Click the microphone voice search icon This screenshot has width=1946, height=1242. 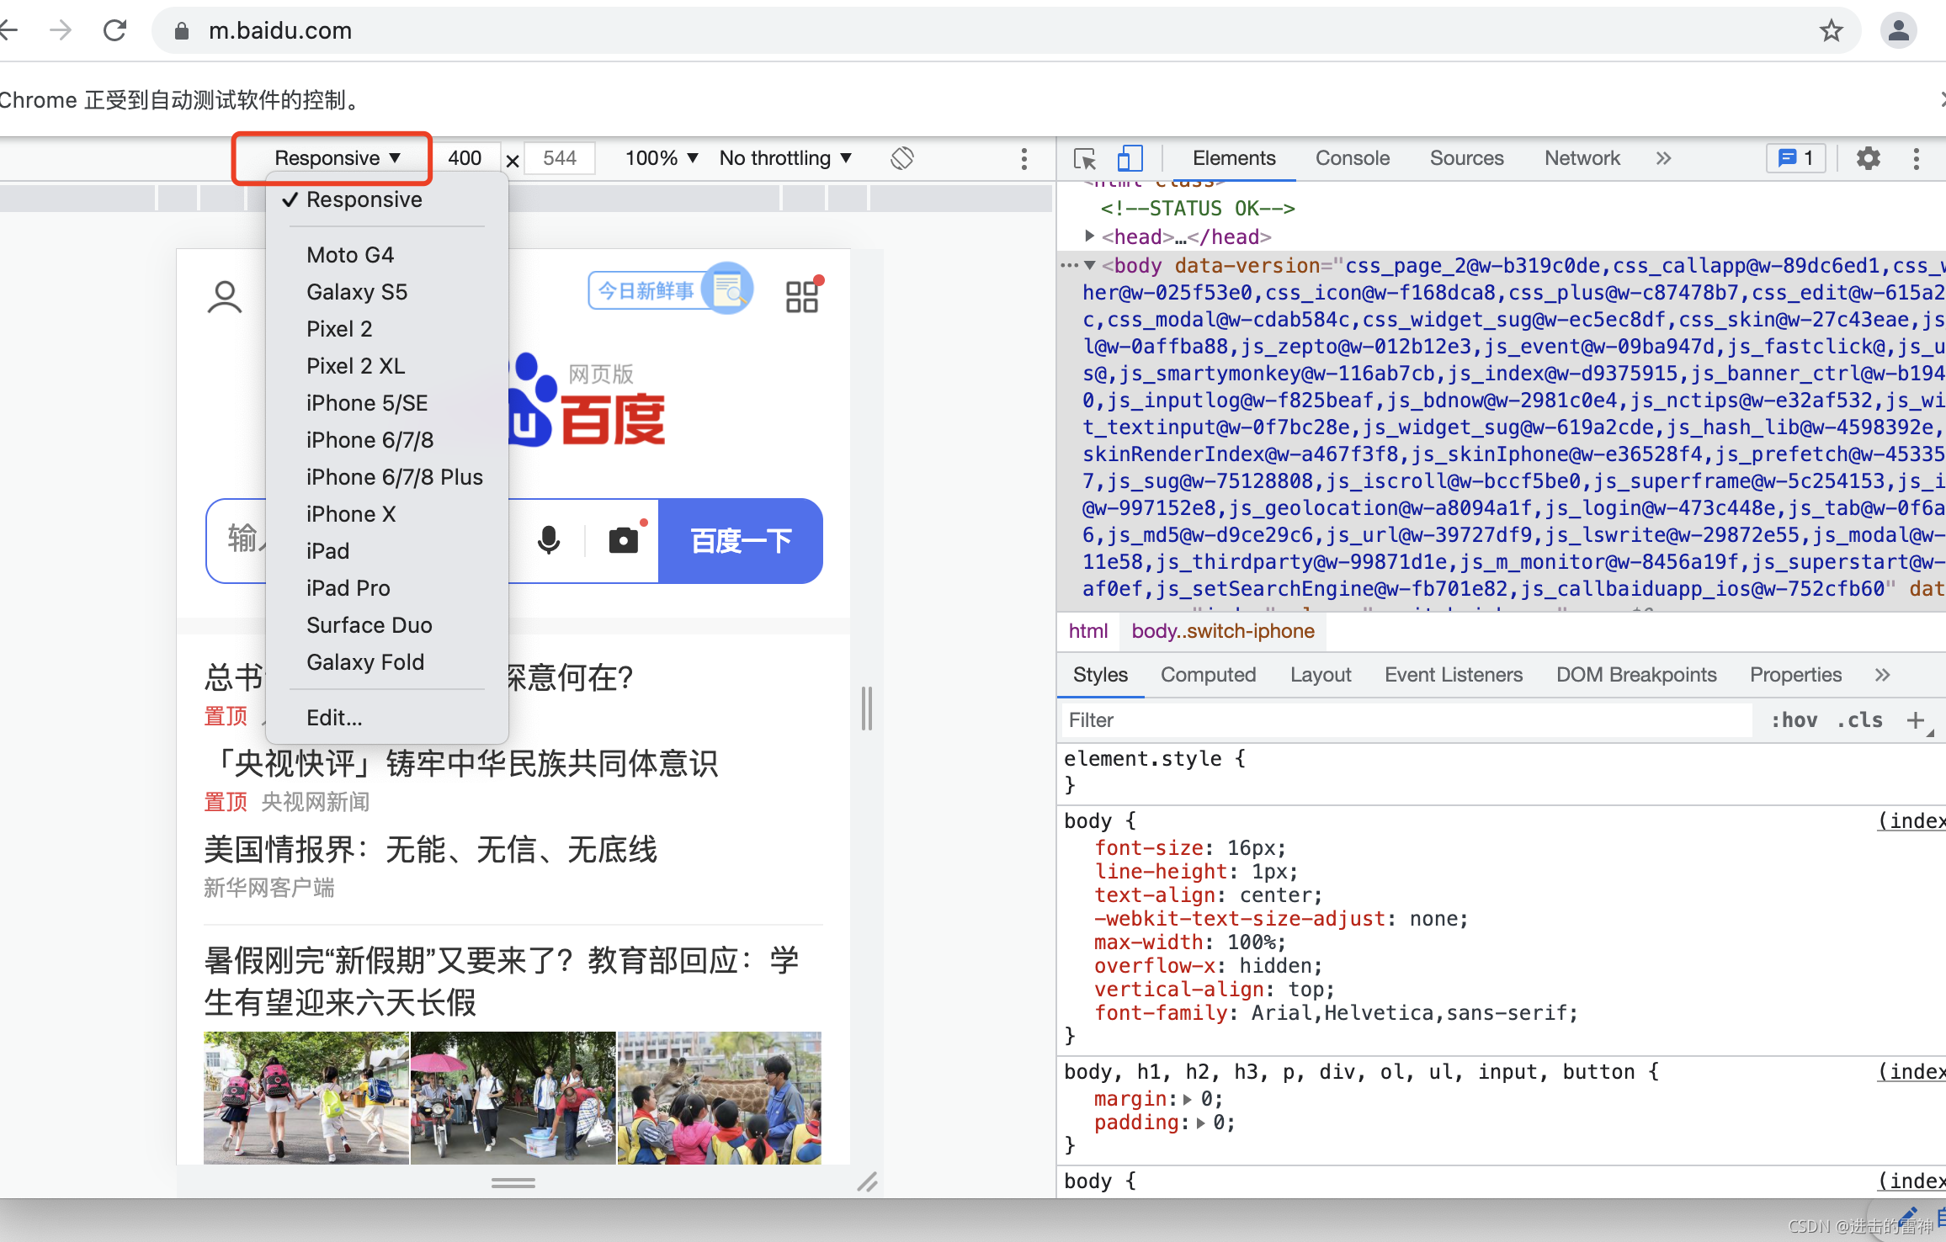pyautogui.click(x=549, y=540)
